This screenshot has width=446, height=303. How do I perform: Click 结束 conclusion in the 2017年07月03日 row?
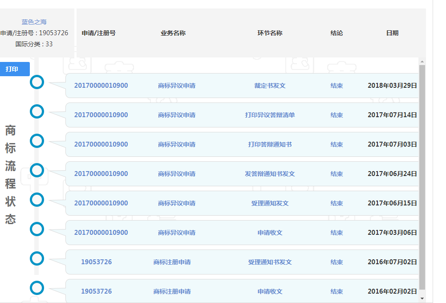coord(337,144)
